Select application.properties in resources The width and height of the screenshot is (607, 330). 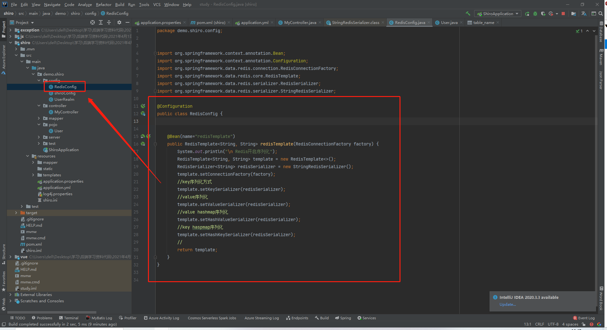pyautogui.click(x=63, y=181)
